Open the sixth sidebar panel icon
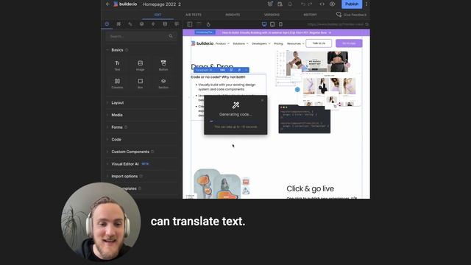Image resolution: width=471 pixels, height=265 pixels. tap(165, 24)
